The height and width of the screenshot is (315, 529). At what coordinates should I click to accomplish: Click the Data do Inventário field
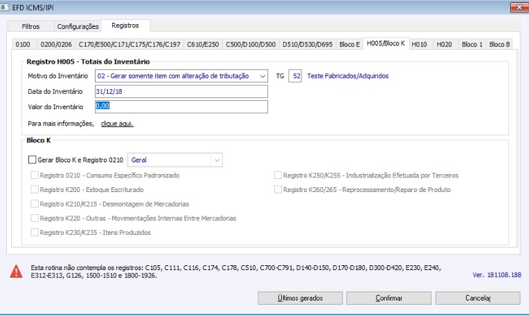point(181,92)
